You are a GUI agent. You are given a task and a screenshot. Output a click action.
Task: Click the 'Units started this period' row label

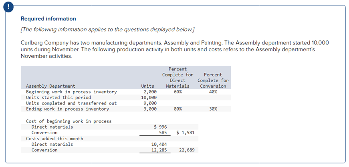click(x=59, y=98)
